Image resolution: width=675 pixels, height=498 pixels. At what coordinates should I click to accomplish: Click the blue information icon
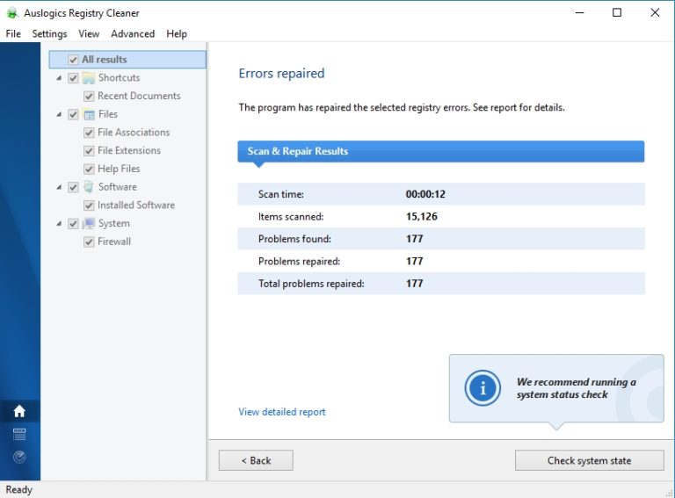pyautogui.click(x=483, y=388)
